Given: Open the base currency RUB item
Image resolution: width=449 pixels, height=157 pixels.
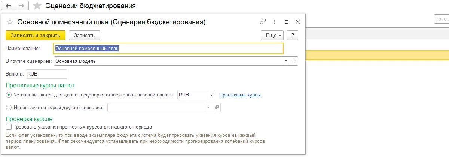Looking at the screenshot, I should [211, 95].
